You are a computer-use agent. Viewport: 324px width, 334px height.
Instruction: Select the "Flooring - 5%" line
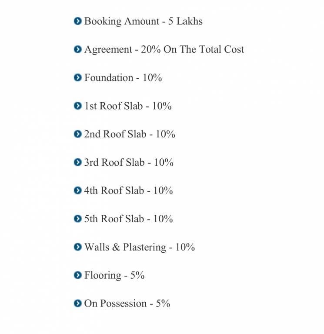pyautogui.click(x=114, y=276)
